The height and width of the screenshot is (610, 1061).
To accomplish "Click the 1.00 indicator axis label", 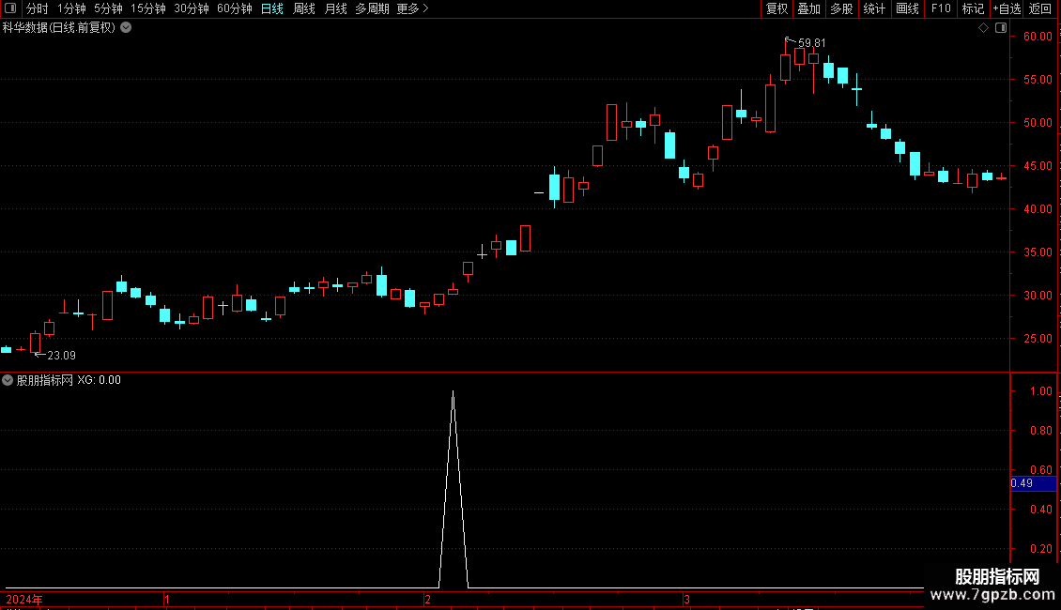I will point(1040,391).
